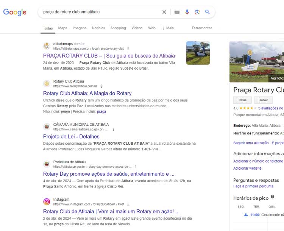The height and width of the screenshot is (231, 284).
Task: Click the Rotary Club Atibaia favicon
Action: [47, 84]
